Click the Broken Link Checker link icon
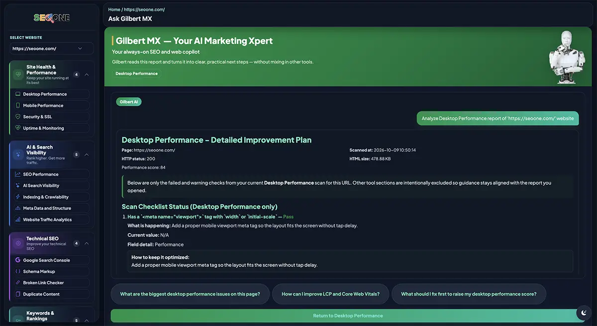Viewport: 597px width, 326px height. (x=18, y=283)
